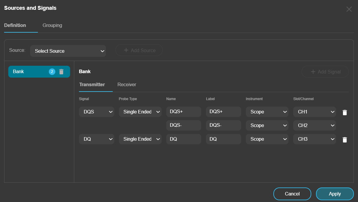
Task: Open the DQS signal type dropdown
Action: click(96, 112)
